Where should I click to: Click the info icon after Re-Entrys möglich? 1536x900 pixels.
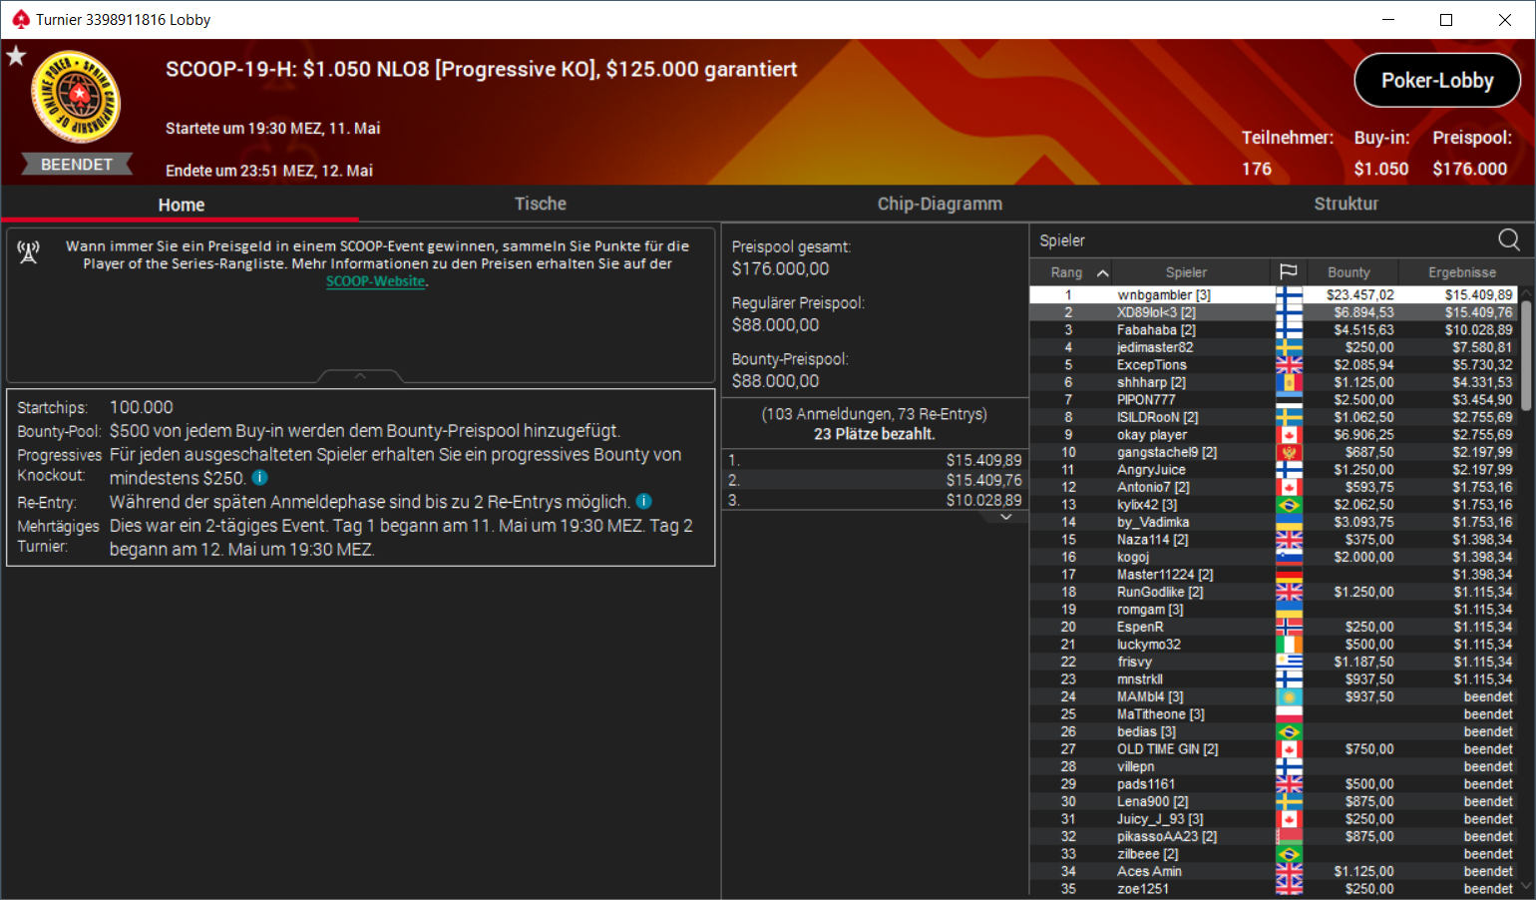point(644,501)
